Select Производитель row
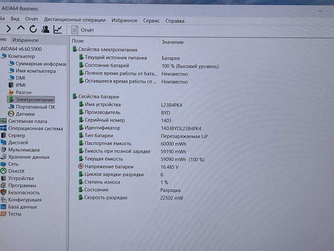This screenshot has height=251, width=334. 124,112
